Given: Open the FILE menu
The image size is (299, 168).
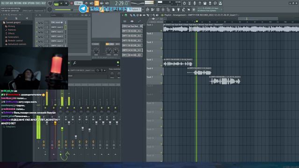Looking at the screenshot, I should coord(3,3).
